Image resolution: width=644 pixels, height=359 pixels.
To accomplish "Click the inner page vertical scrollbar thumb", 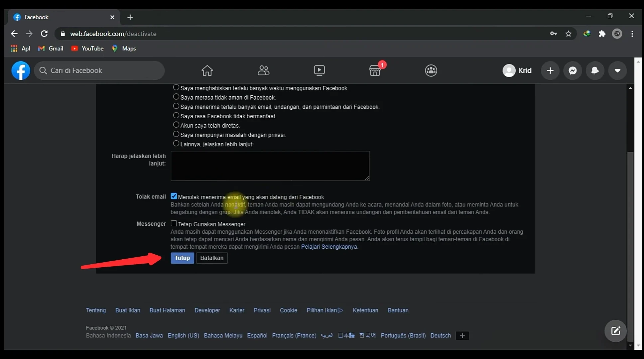I will tap(630, 247).
